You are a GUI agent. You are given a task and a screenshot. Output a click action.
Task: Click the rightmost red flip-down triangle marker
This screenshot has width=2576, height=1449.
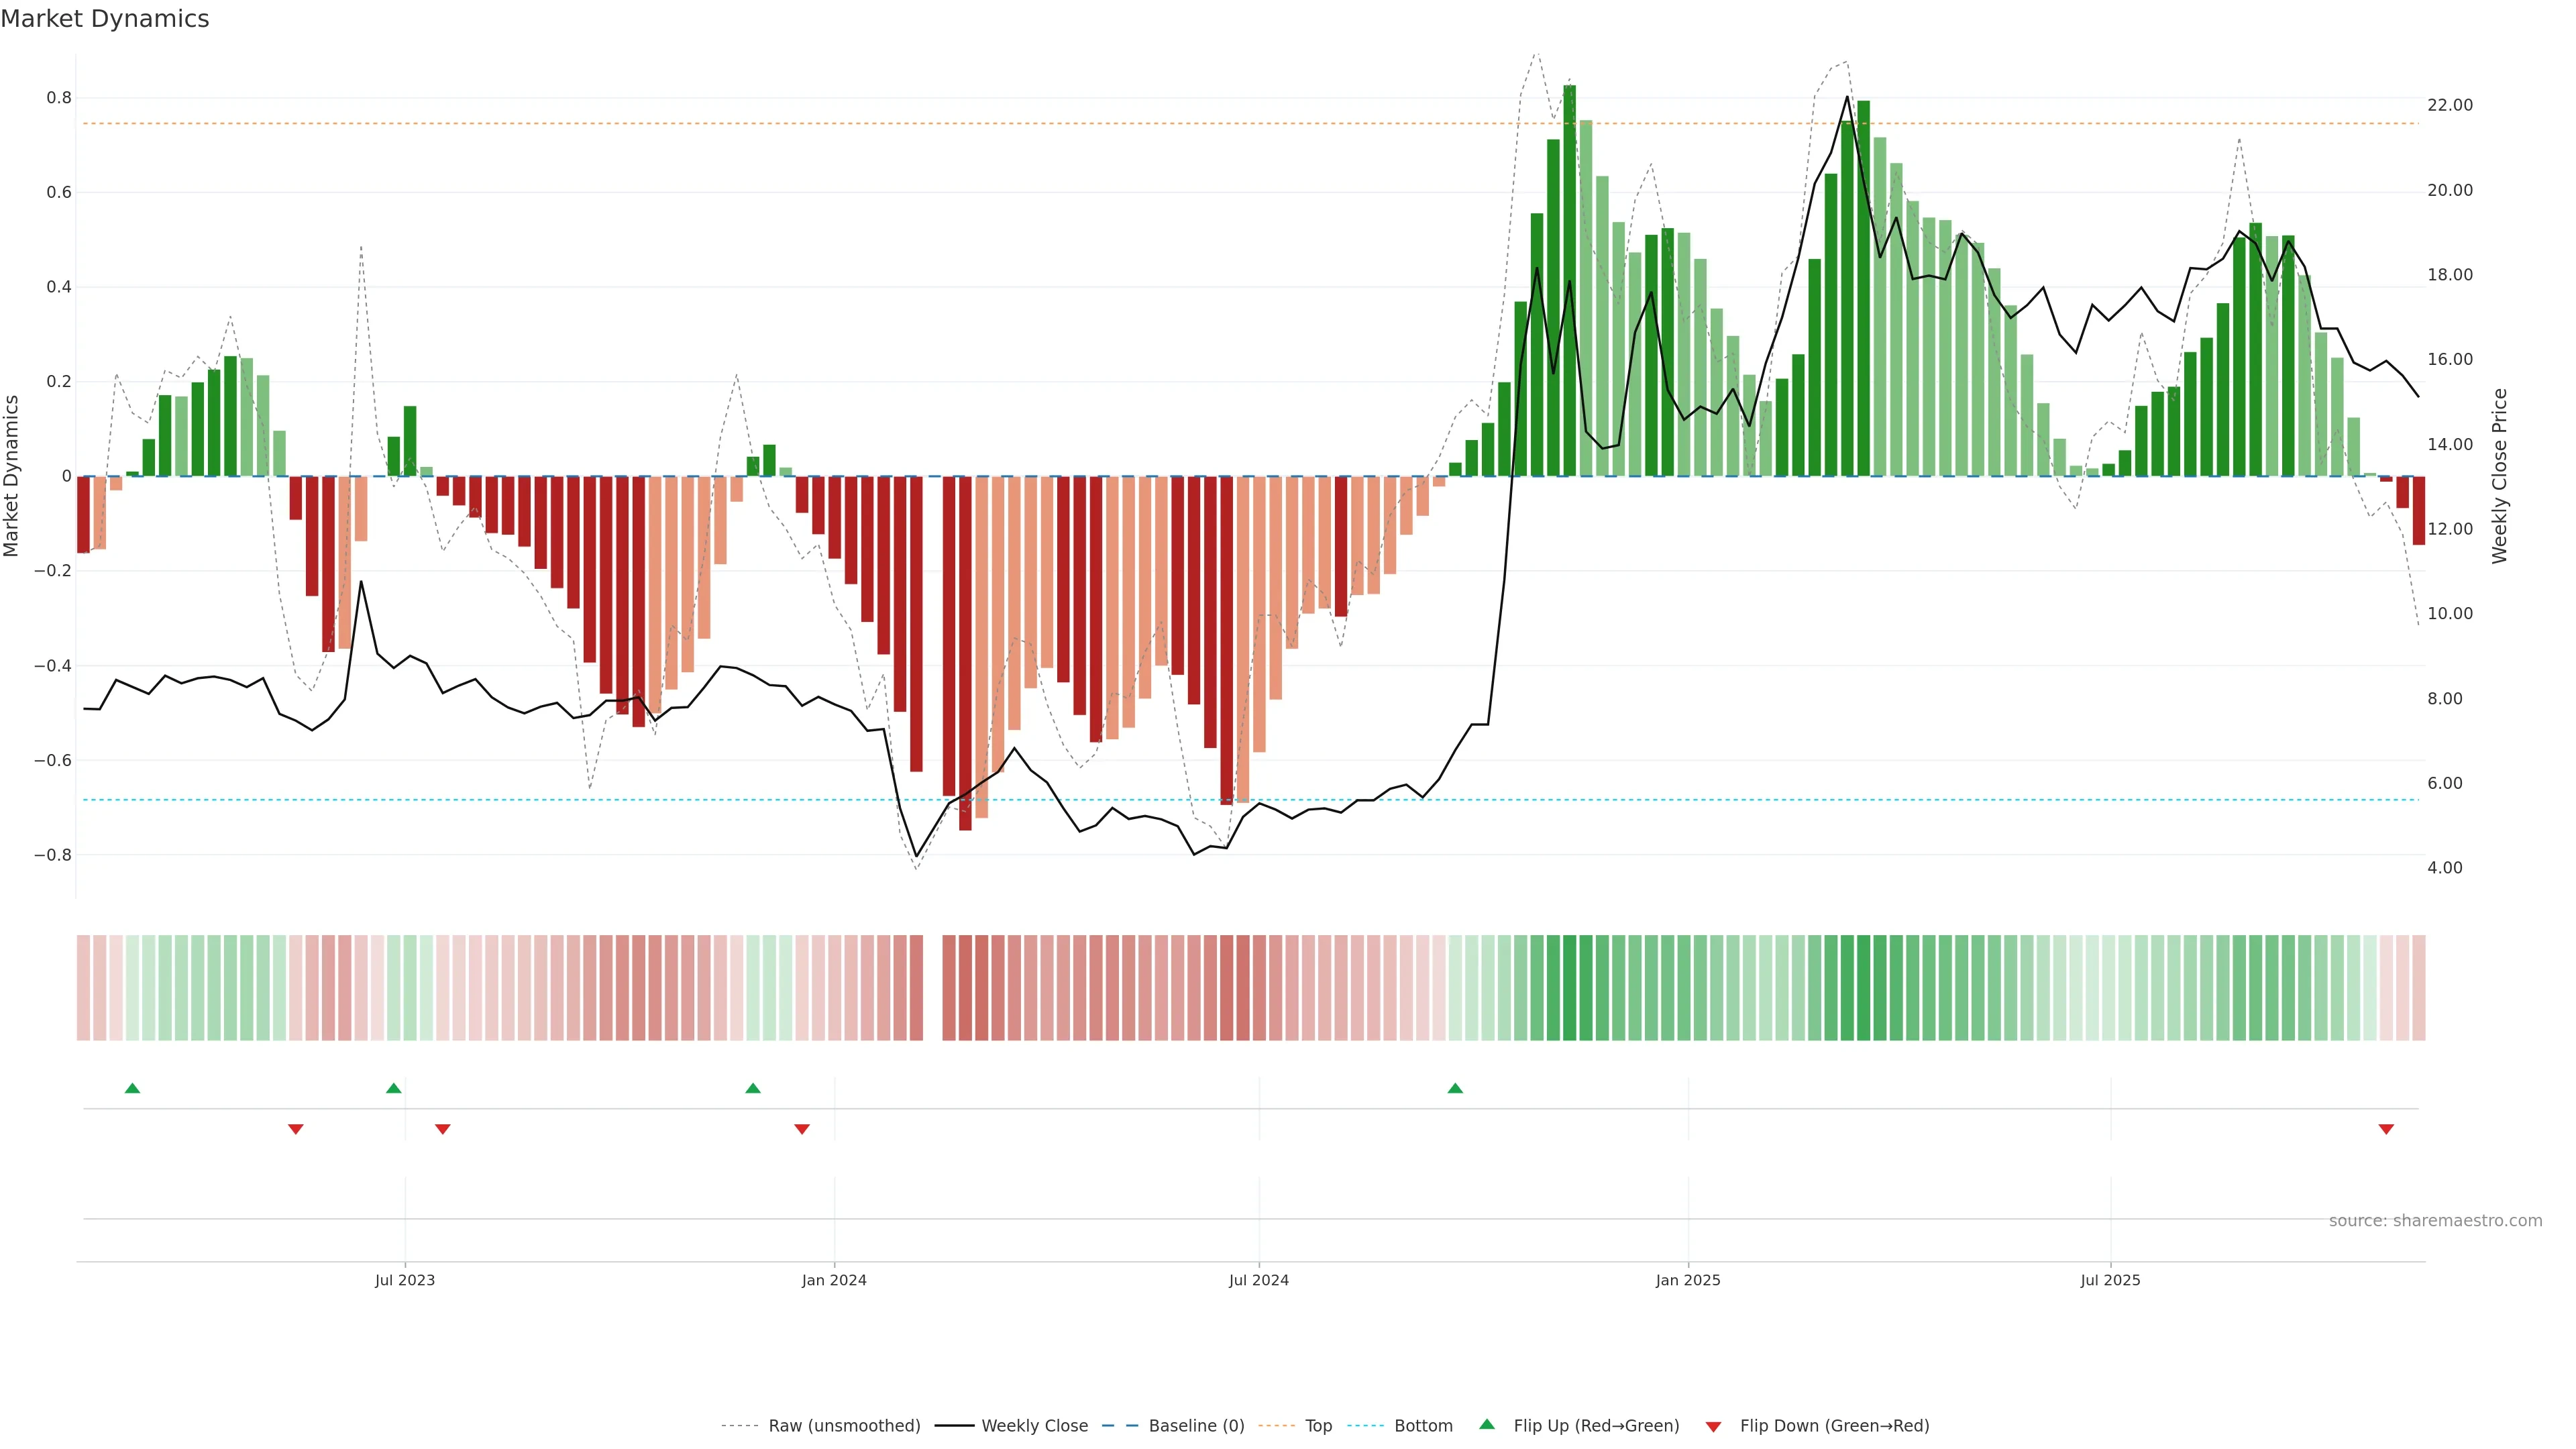[2386, 1129]
